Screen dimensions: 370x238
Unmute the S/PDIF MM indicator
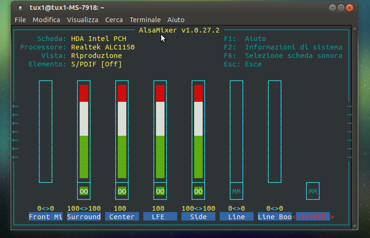[x=313, y=191]
